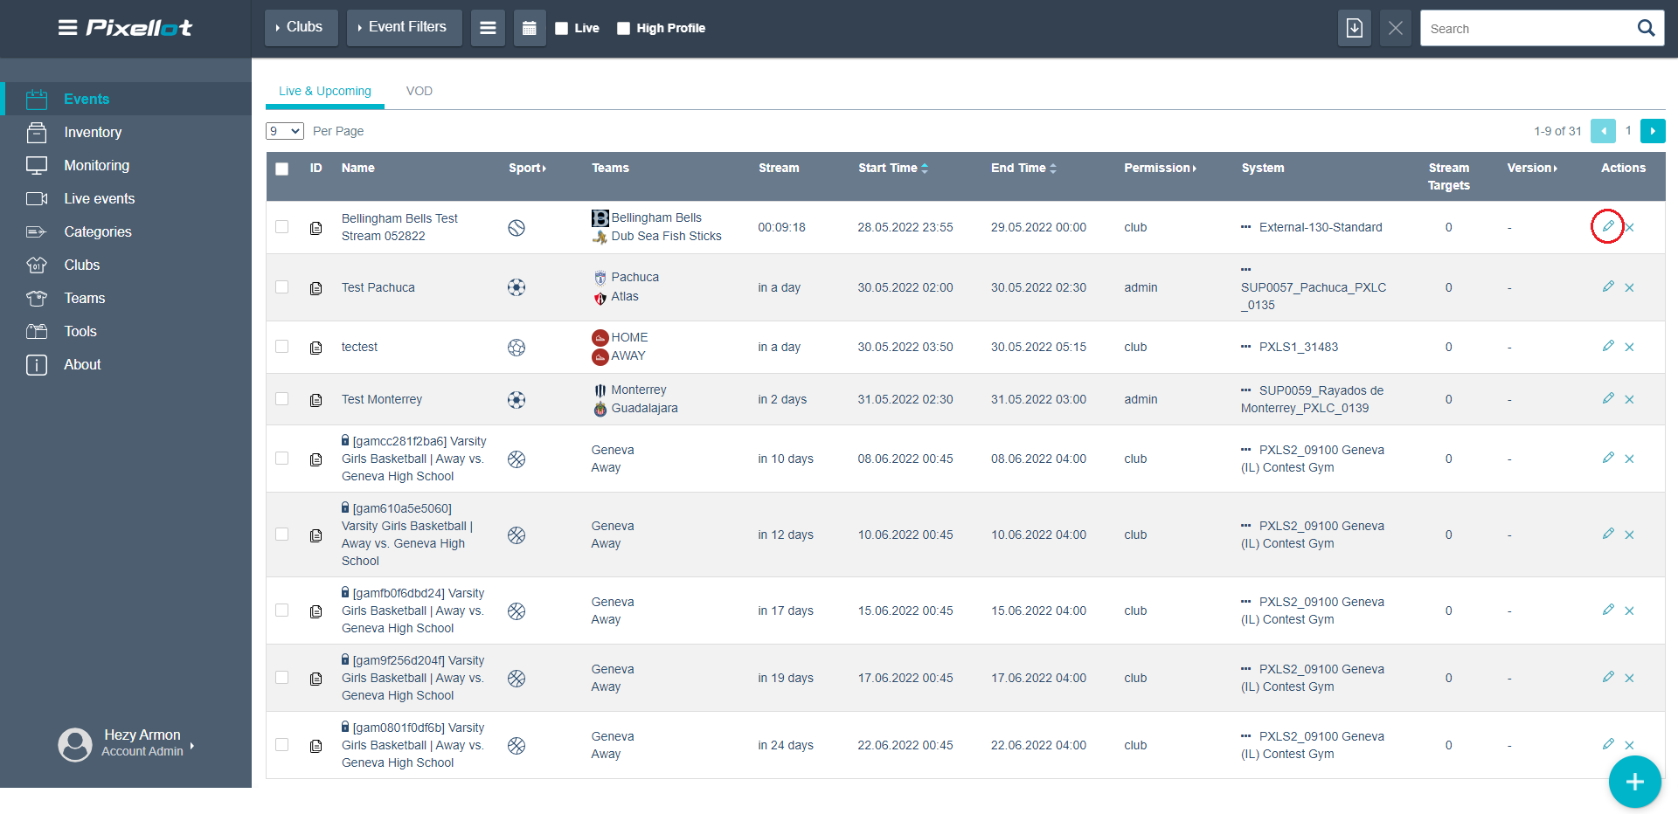Click the list view toolbar icon
This screenshot has width=1678, height=814.
tap(488, 28)
